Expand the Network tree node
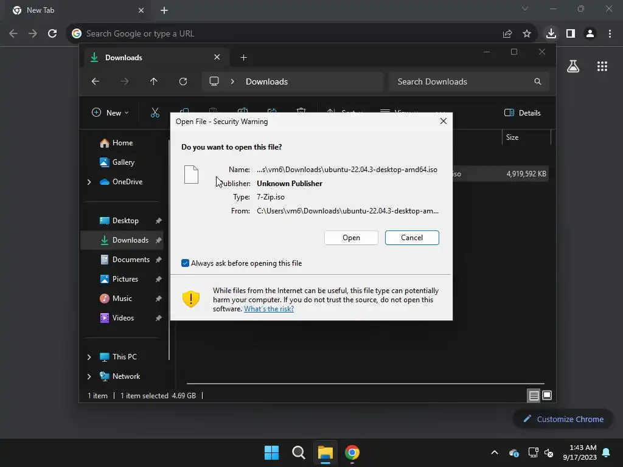The width and height of the screenshot is (623, 467). click(x=89, y=376)
